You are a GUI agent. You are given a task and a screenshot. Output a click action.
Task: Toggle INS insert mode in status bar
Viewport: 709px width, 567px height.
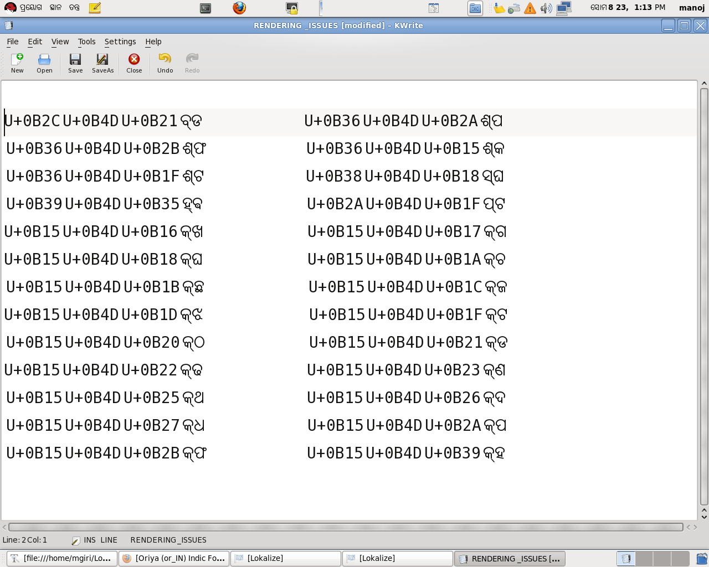coord(90,540)
